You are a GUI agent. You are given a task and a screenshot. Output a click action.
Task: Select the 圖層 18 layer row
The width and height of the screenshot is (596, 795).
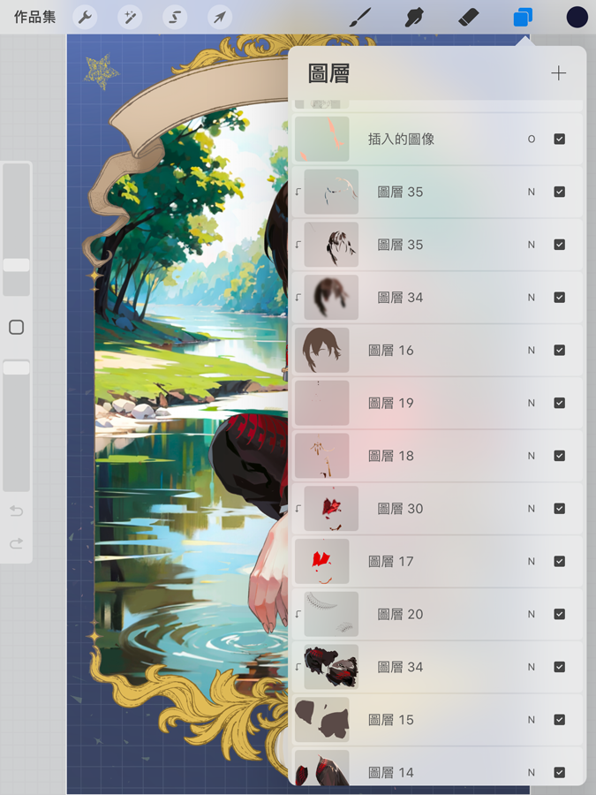click(437, 456)
